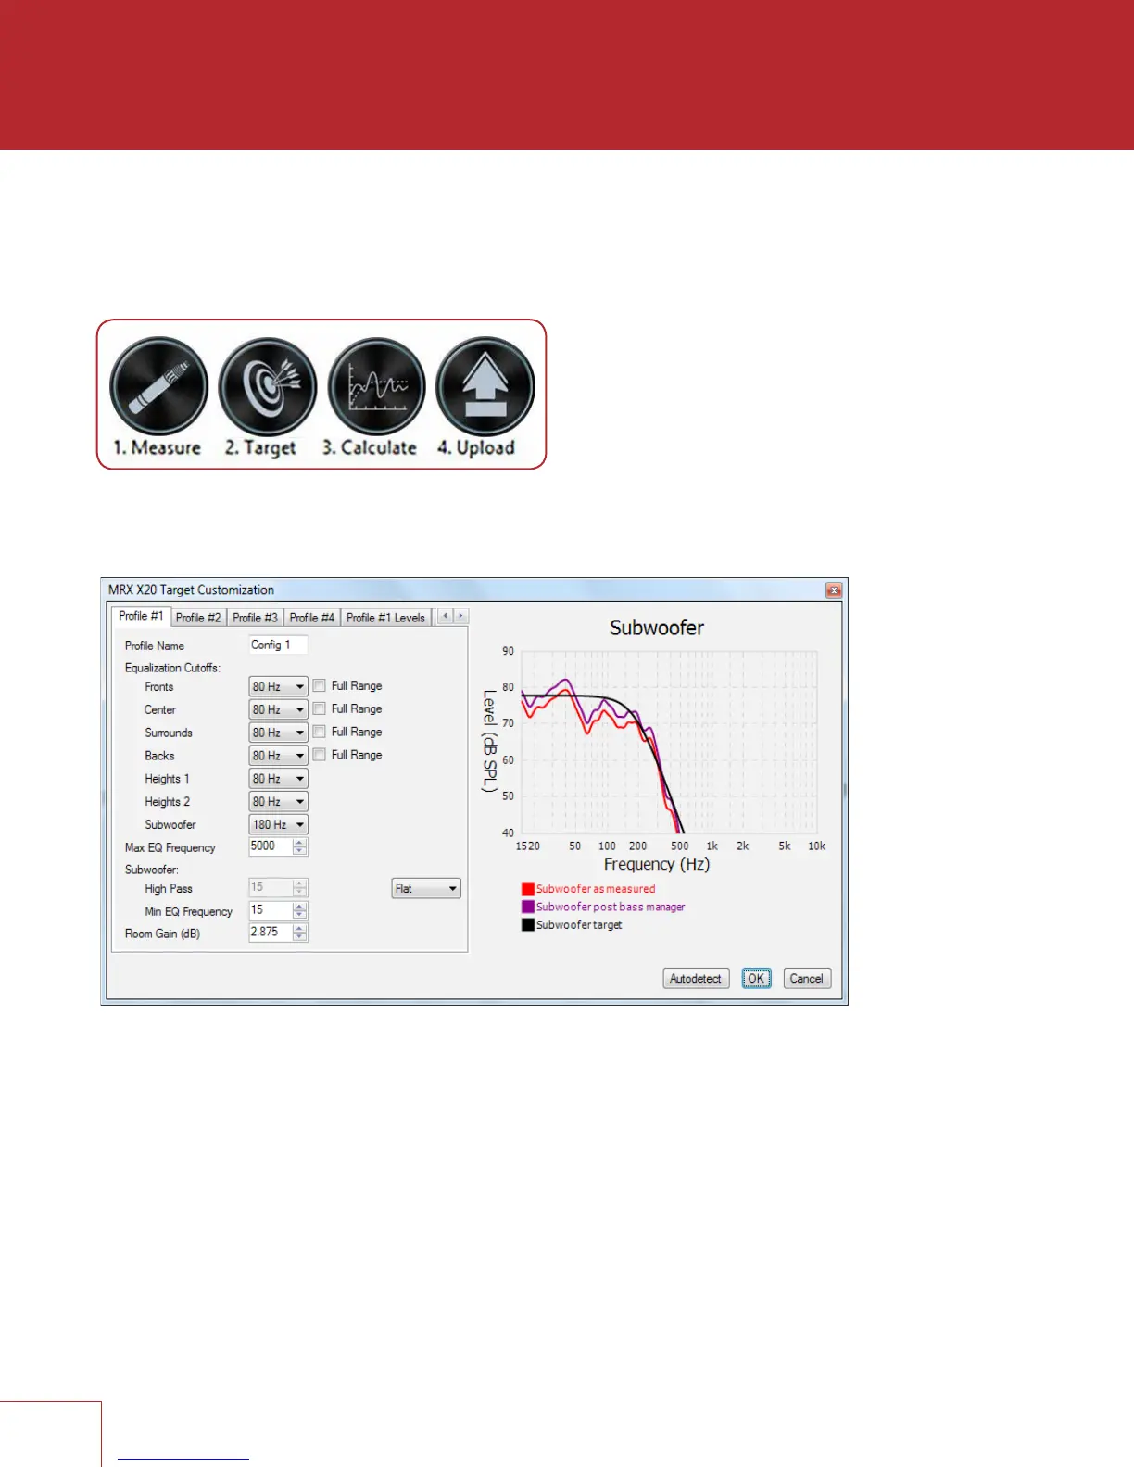Click the Max EQ Frequency label
Screen dimensions: 1134x1467
[x=170, y=847]
